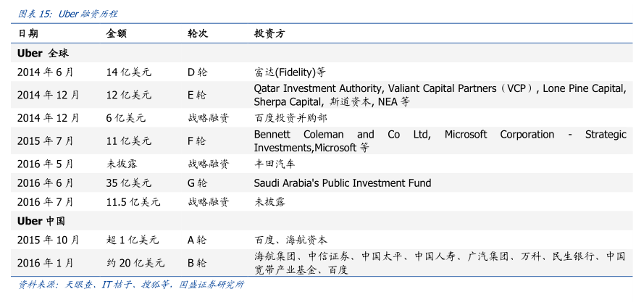Click the "14 亿美元" amount cell

128,72
